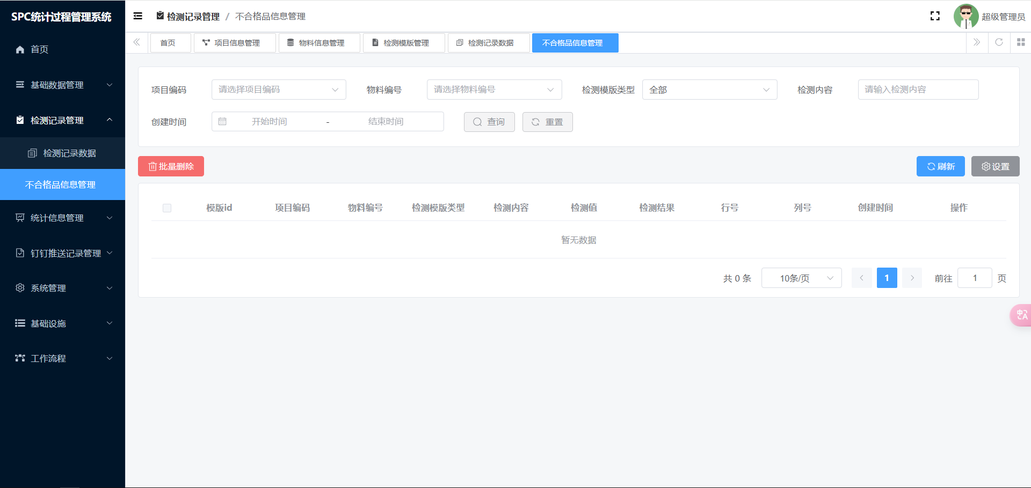Click the calendar icon in the date range
The width and height of the screenshot is (1031, 488).
tap(222, 122)
